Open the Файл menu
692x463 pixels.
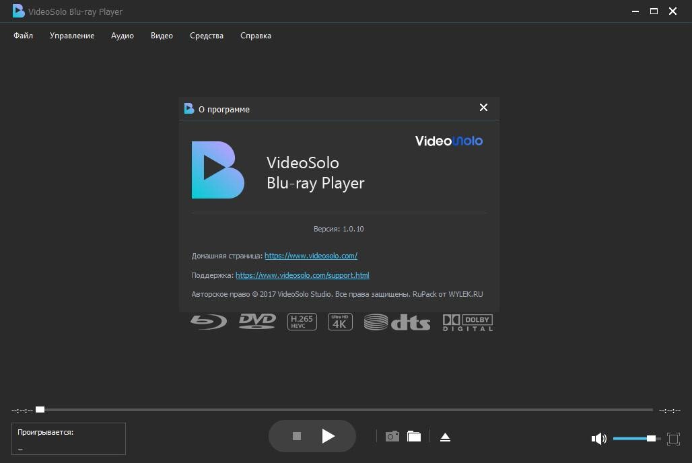tap(23, 36)
